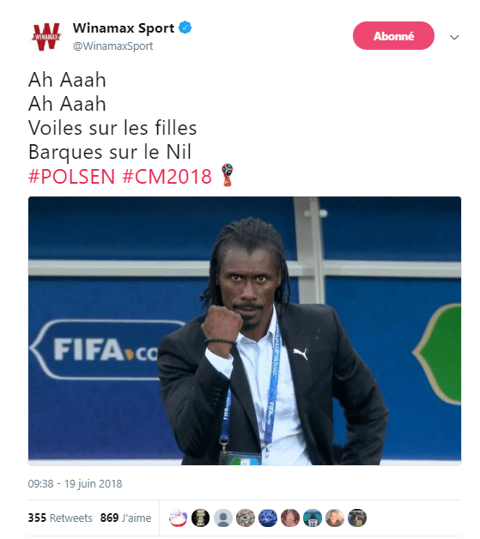Viewport: 480px width, 539px height.
Task: Expand the tweet options chevron menu
Action: click(x=454, y=37)
